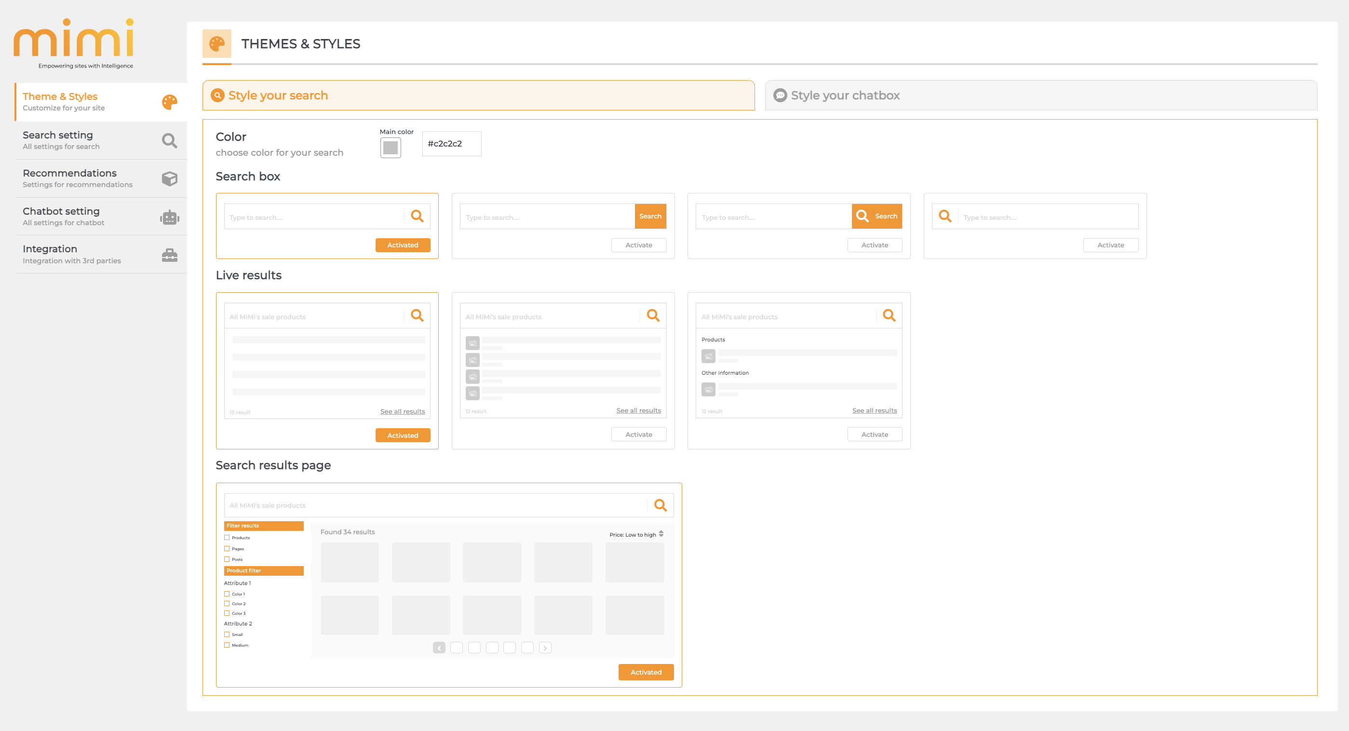Activate the second search box style
Image resolution: width=1349 pixels, height=731 pixels.
coord(638,245)
